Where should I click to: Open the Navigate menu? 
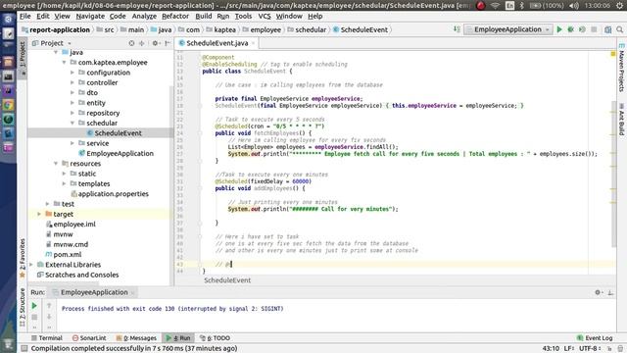point(90,17)
